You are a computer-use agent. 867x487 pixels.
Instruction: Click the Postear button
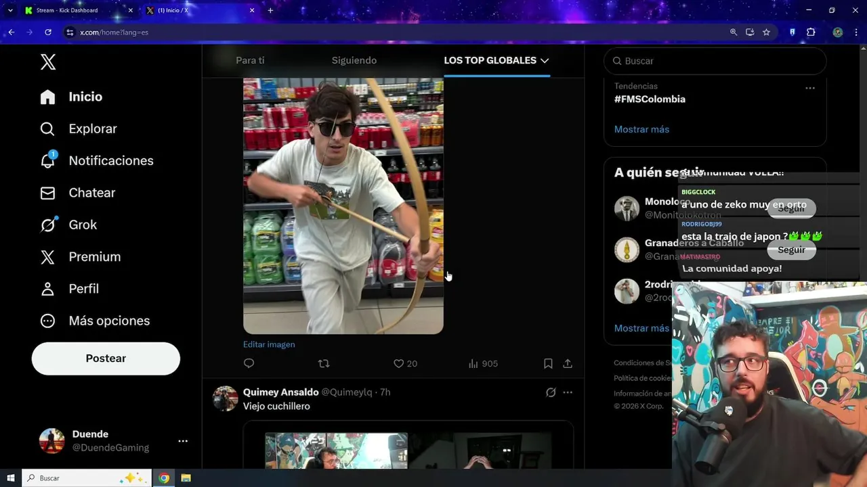106,358
